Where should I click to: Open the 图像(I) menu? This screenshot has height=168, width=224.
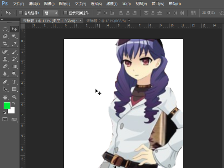(49, 4)
